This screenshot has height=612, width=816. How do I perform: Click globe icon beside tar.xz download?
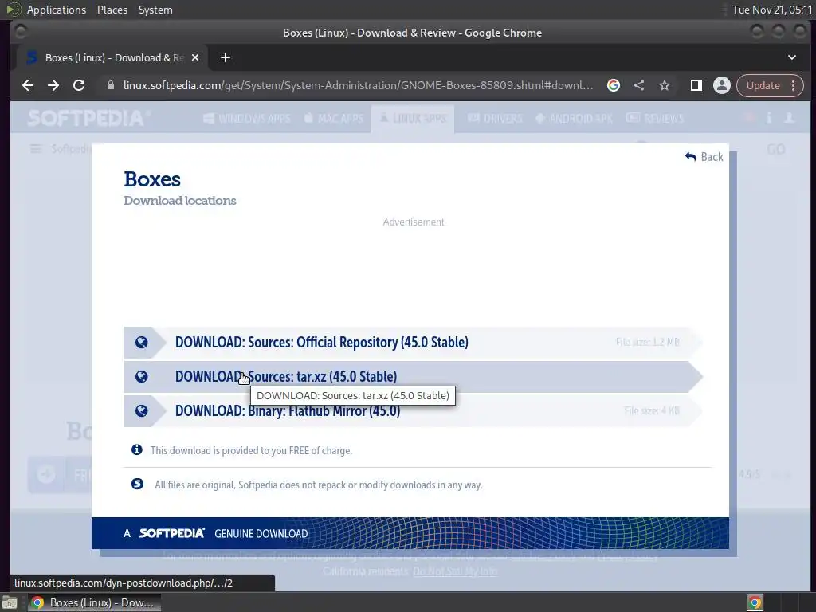(142, 376)
